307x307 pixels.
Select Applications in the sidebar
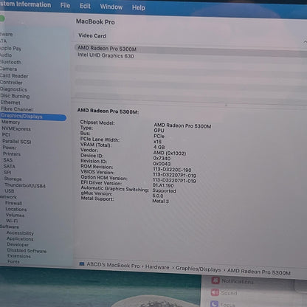point(20,239)
